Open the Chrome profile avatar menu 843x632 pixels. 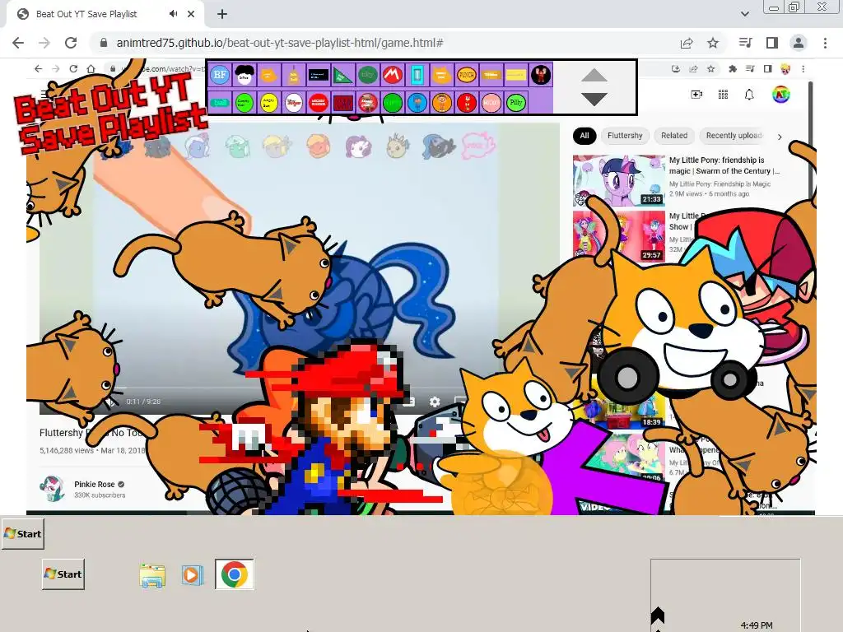pos(799,43)
